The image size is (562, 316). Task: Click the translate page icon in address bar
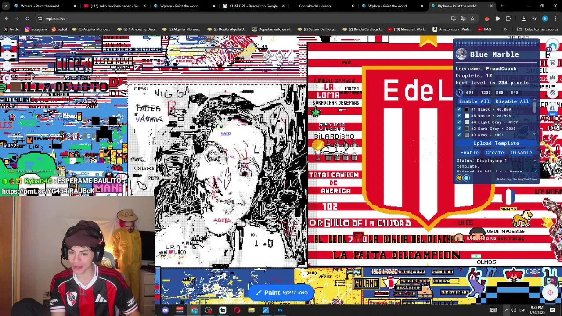pyautogui.click(x=463, y=18)
